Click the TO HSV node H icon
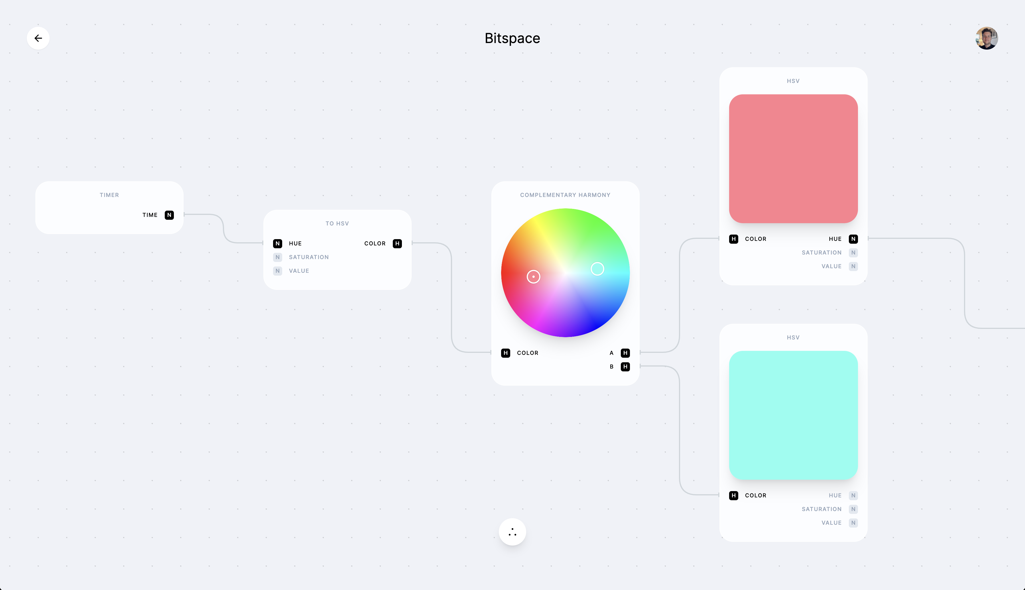Screen dimensions: 1025x590 397,243
